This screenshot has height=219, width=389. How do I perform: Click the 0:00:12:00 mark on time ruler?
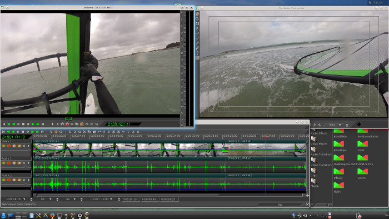(154, 136)
